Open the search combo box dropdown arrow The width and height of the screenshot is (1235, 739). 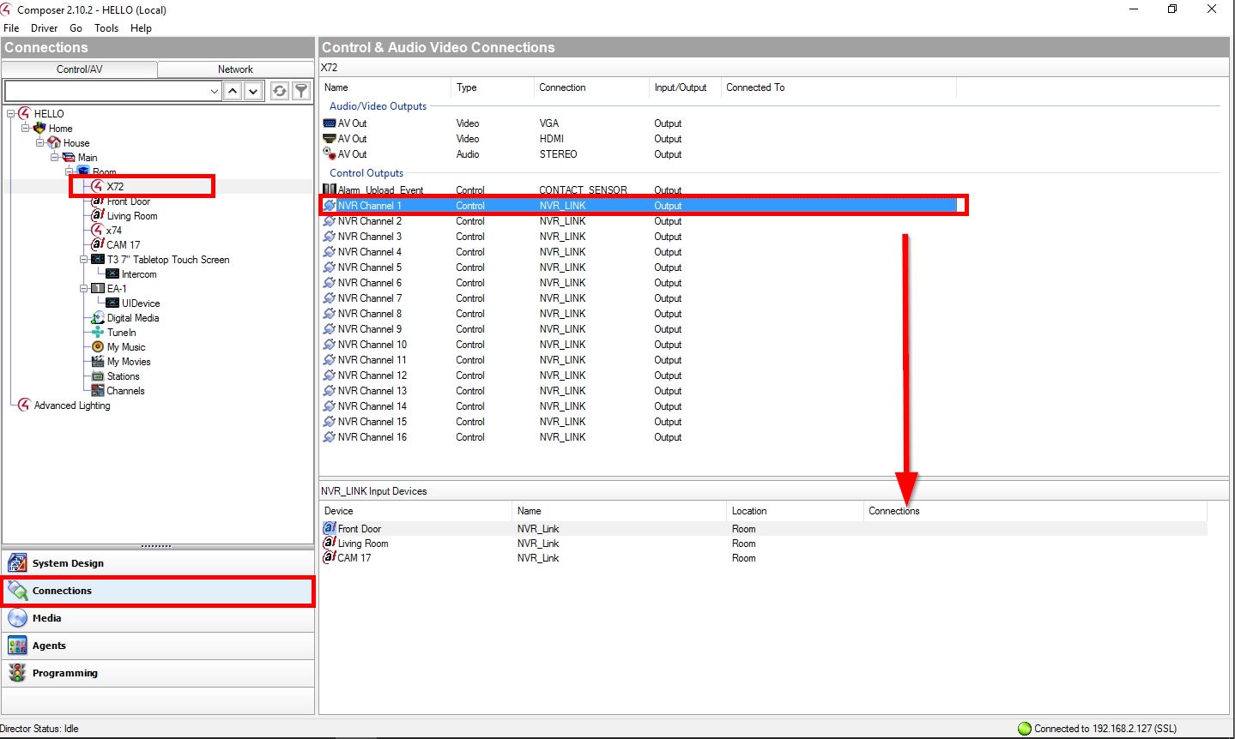[215, 91]
